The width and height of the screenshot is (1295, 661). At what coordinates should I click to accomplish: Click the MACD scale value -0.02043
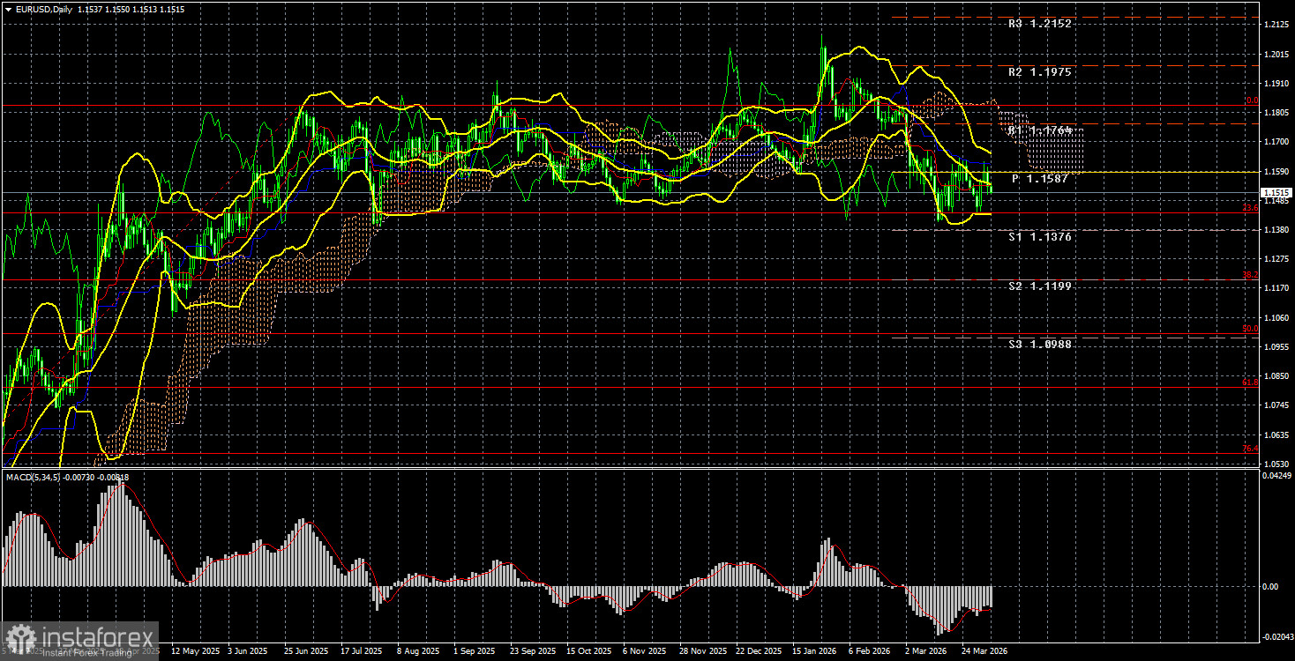pyautogui.click(x=1278, y=636)
